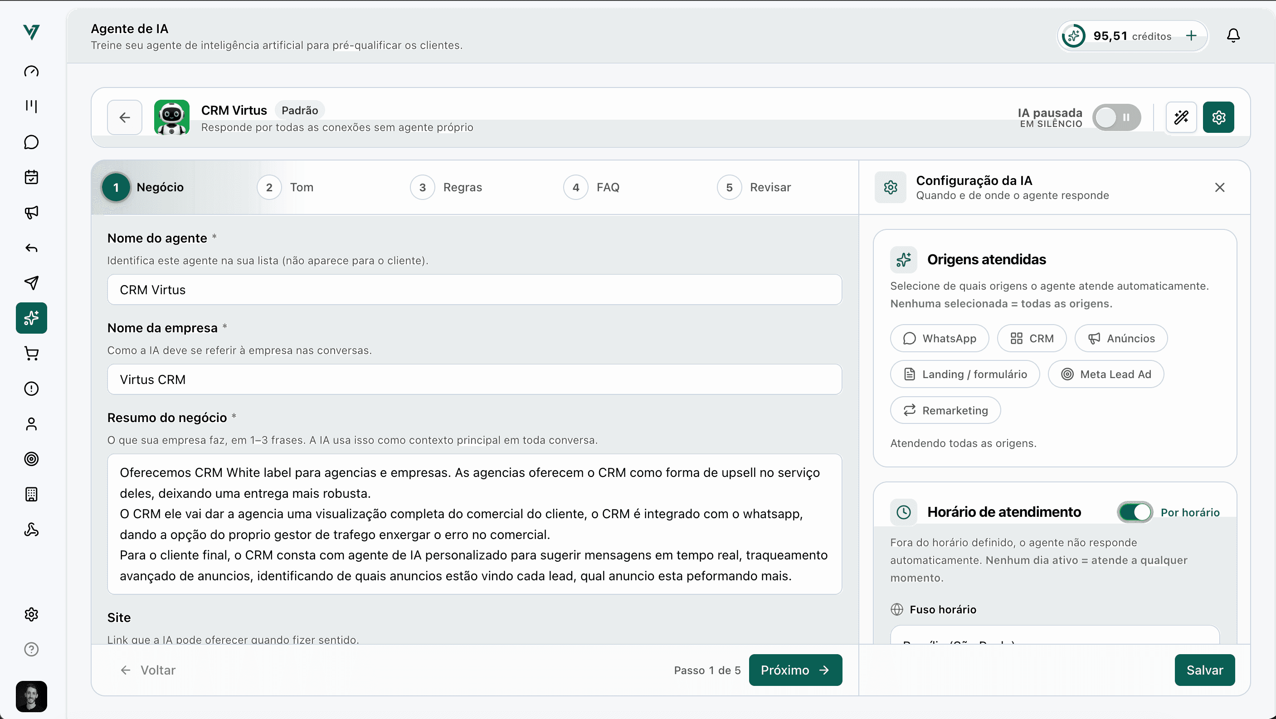Screen dimensions: 1276x719
Task: Click the Virtus logo in sidebar
Action: (31, 32)
